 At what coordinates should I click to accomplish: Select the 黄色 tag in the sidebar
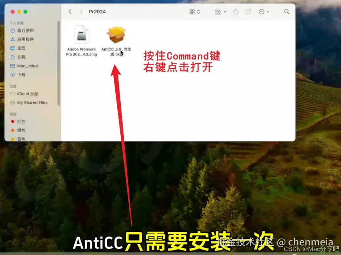click(21, 139)
